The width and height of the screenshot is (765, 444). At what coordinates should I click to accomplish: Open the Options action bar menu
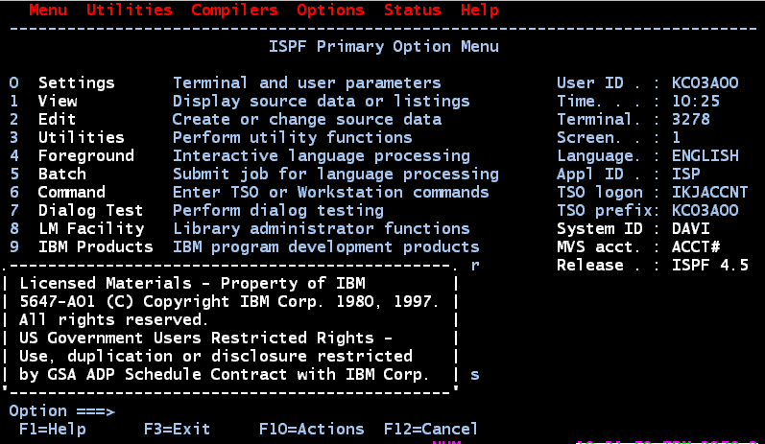(x=330, y=10)
